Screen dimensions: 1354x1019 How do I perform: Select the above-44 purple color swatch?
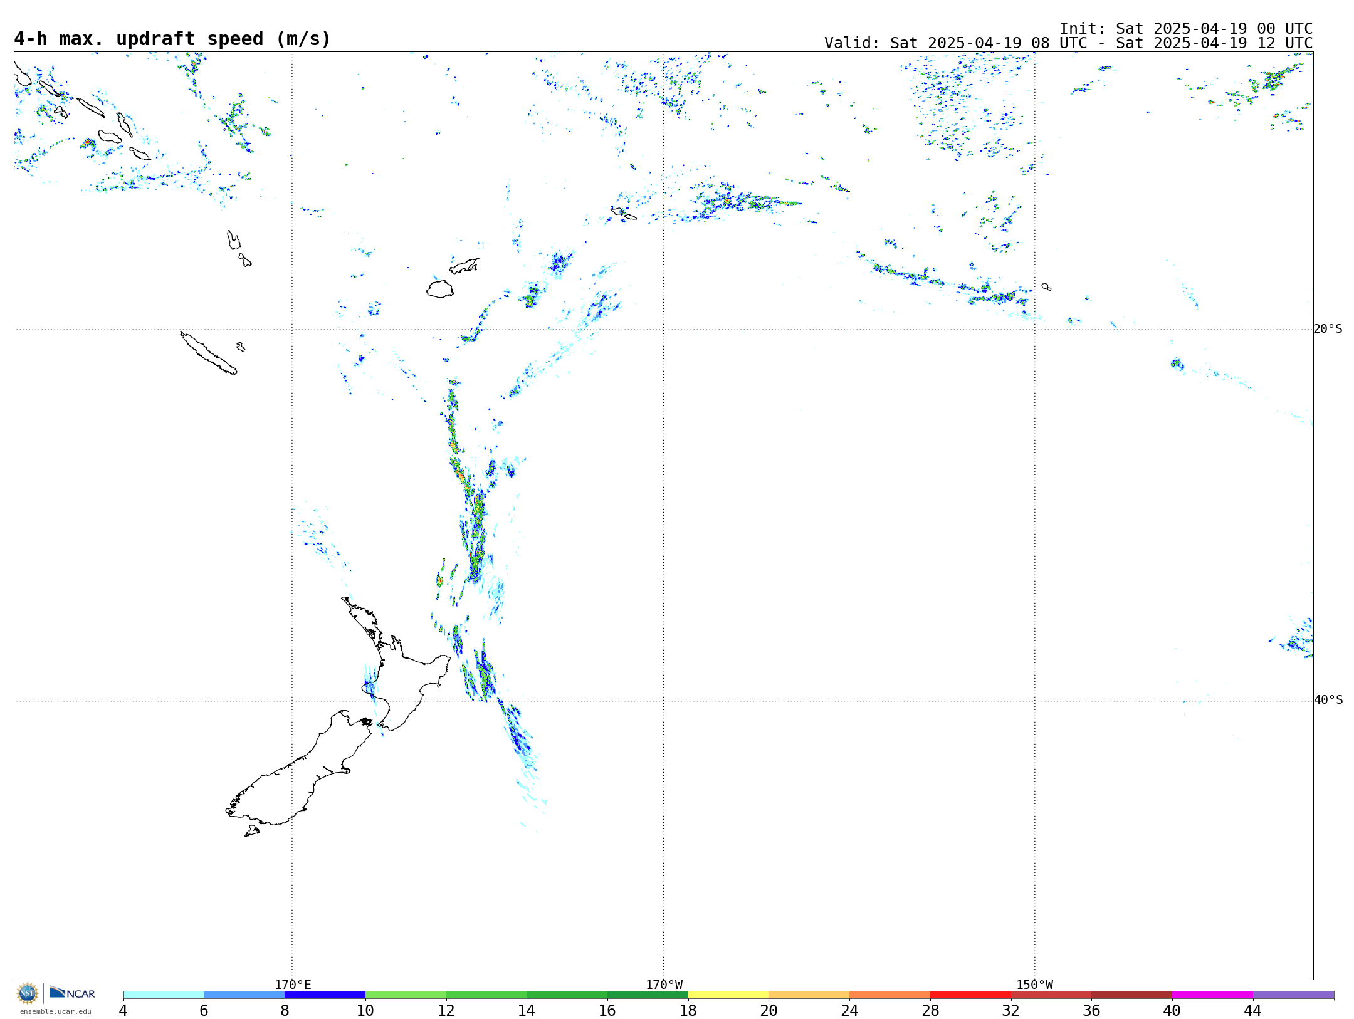click(x=1293, y=995)
